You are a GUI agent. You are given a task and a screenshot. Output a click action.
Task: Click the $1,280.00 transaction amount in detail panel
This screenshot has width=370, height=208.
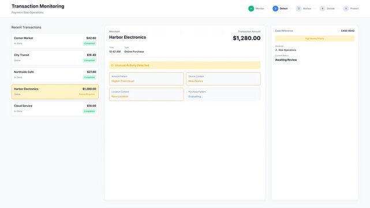pyautogui.click(x=246, y=38)
